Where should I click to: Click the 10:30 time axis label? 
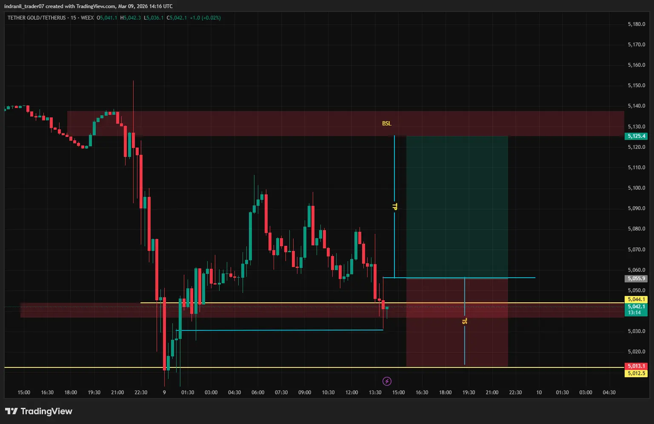pyautogui.click(x=328, y=392)
